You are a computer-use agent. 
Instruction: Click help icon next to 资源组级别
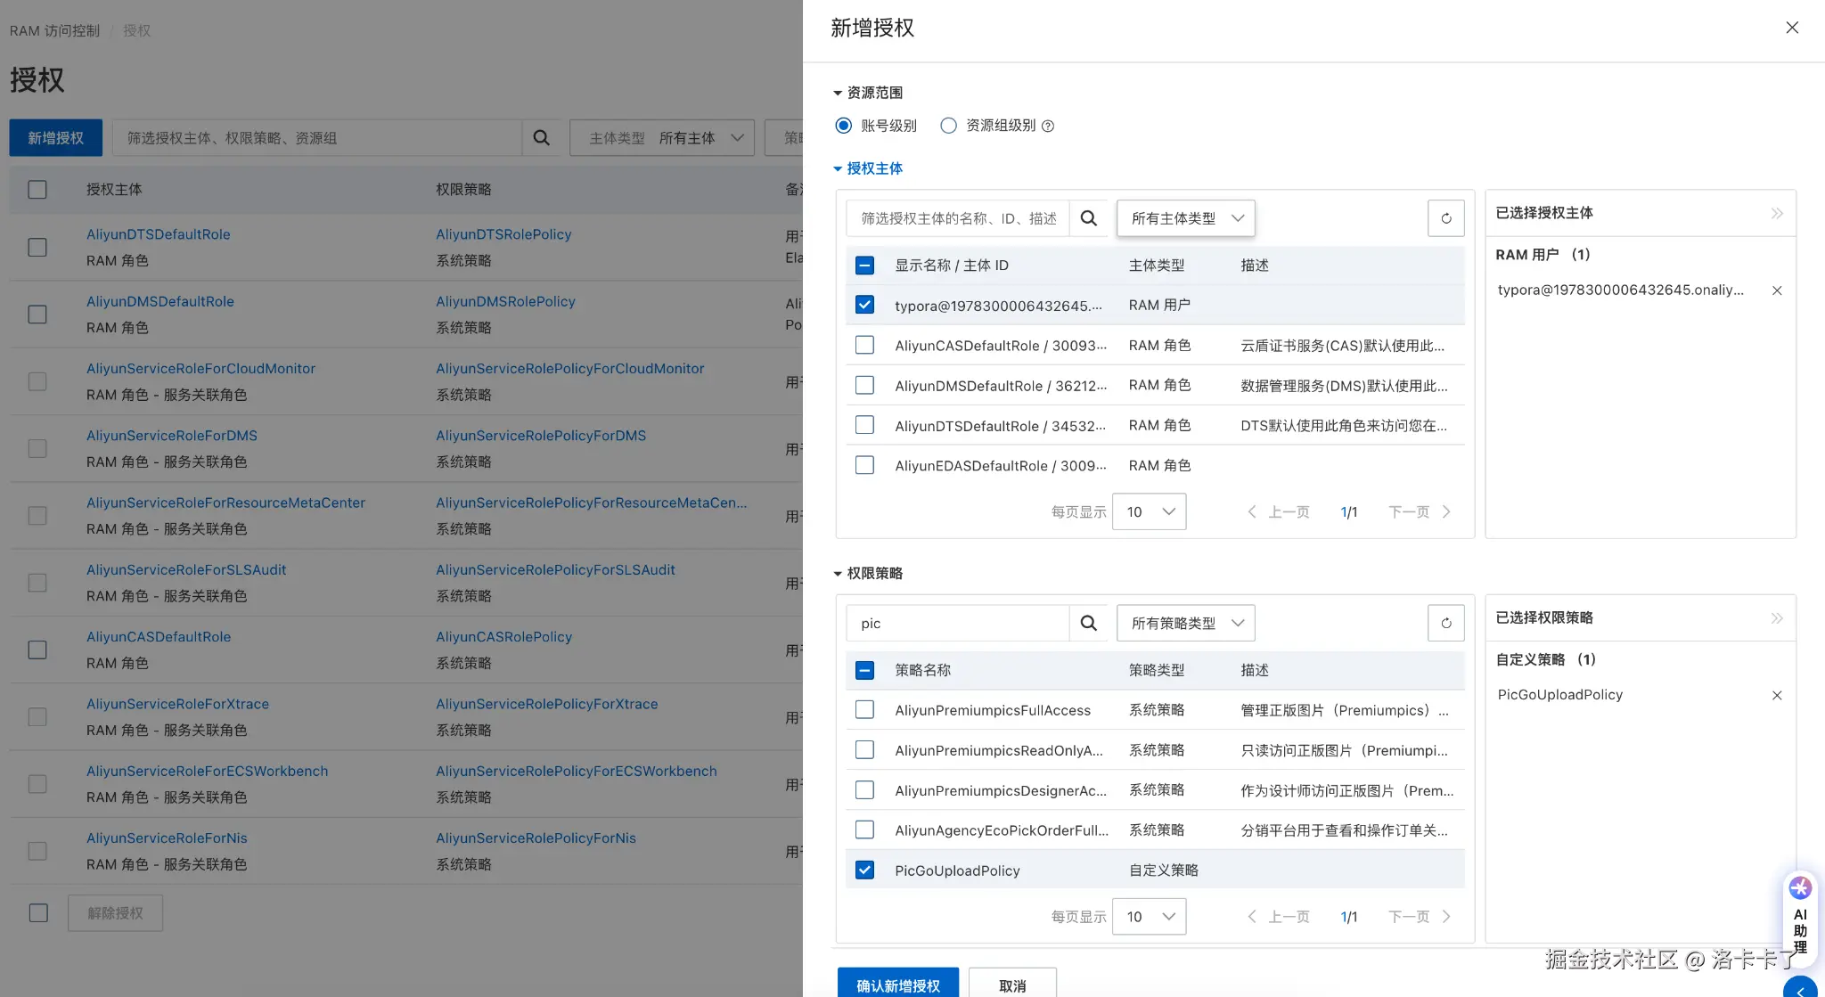[1048, 127]
